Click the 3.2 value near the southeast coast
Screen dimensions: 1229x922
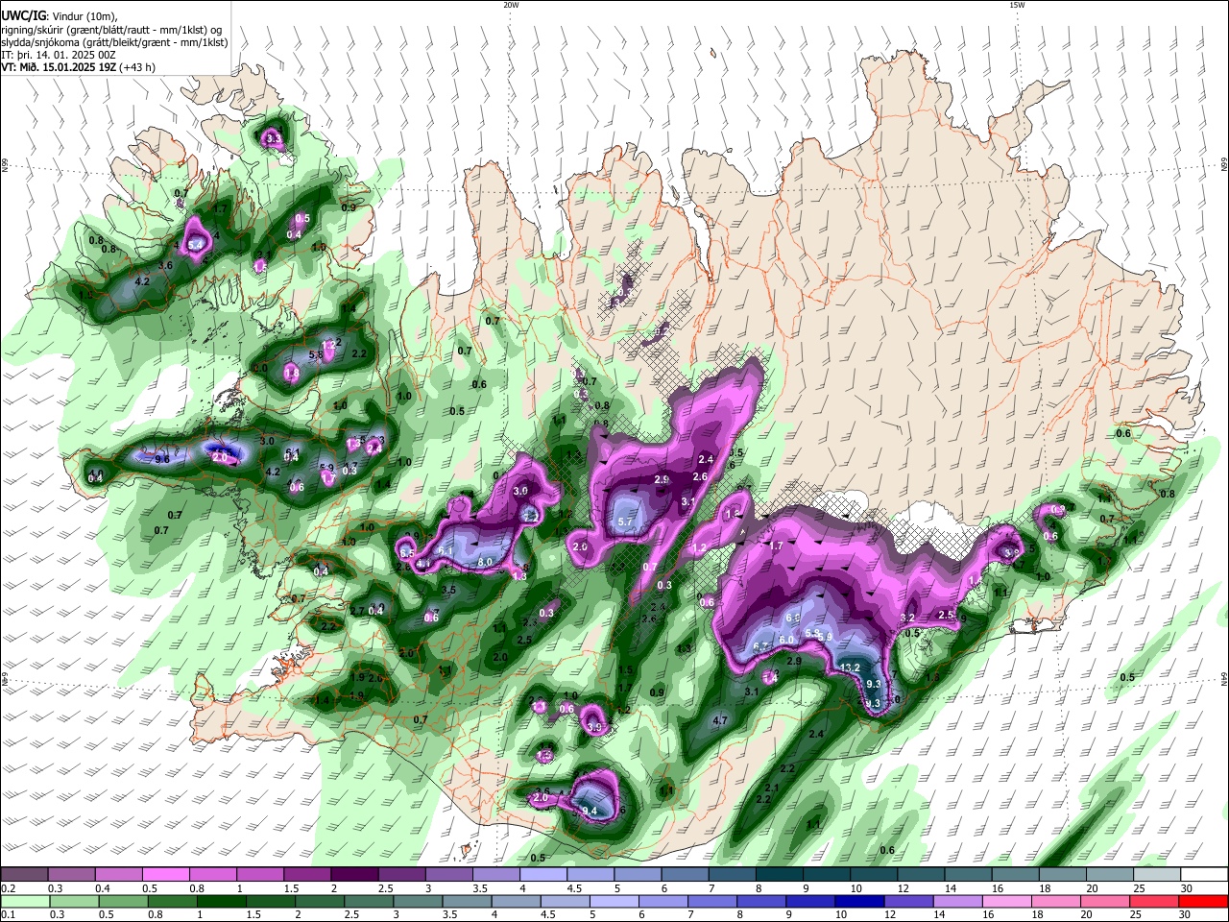pos(907,618)
